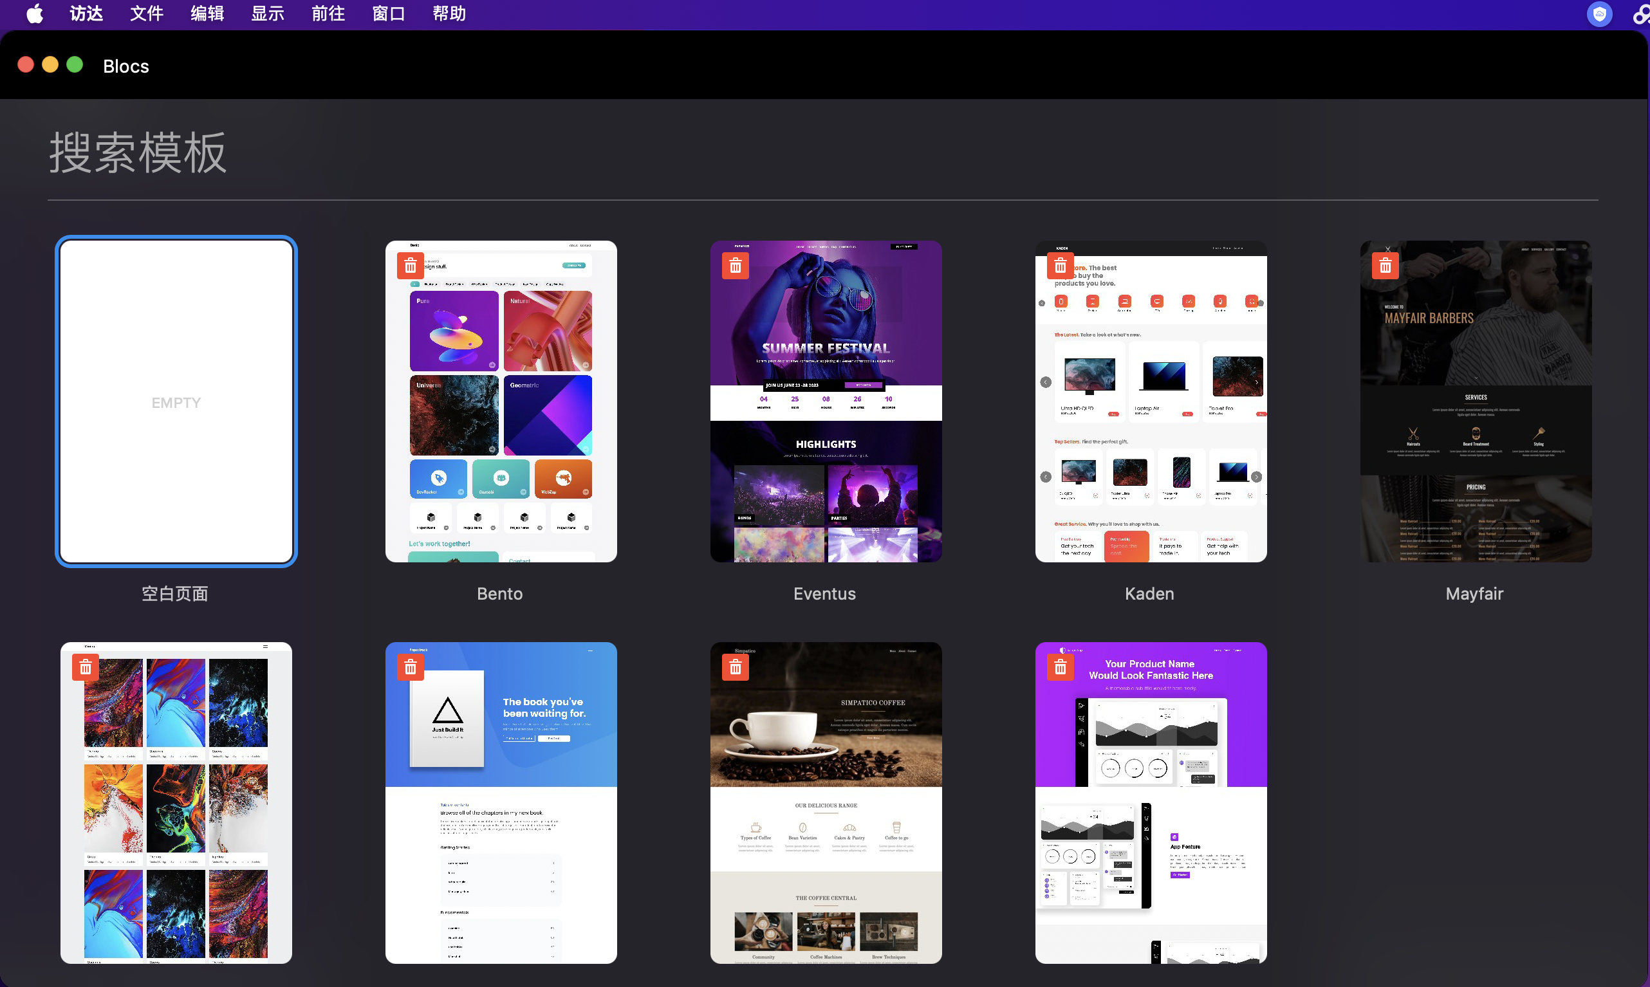Open the 编辑 menu
This screenshot has height=987, width=1650.
tap(207, 14)
